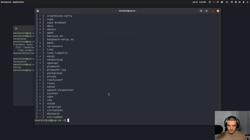Screen dimensions: 250x140
Task: Click the 'procps' service entry
Action: 52,77
